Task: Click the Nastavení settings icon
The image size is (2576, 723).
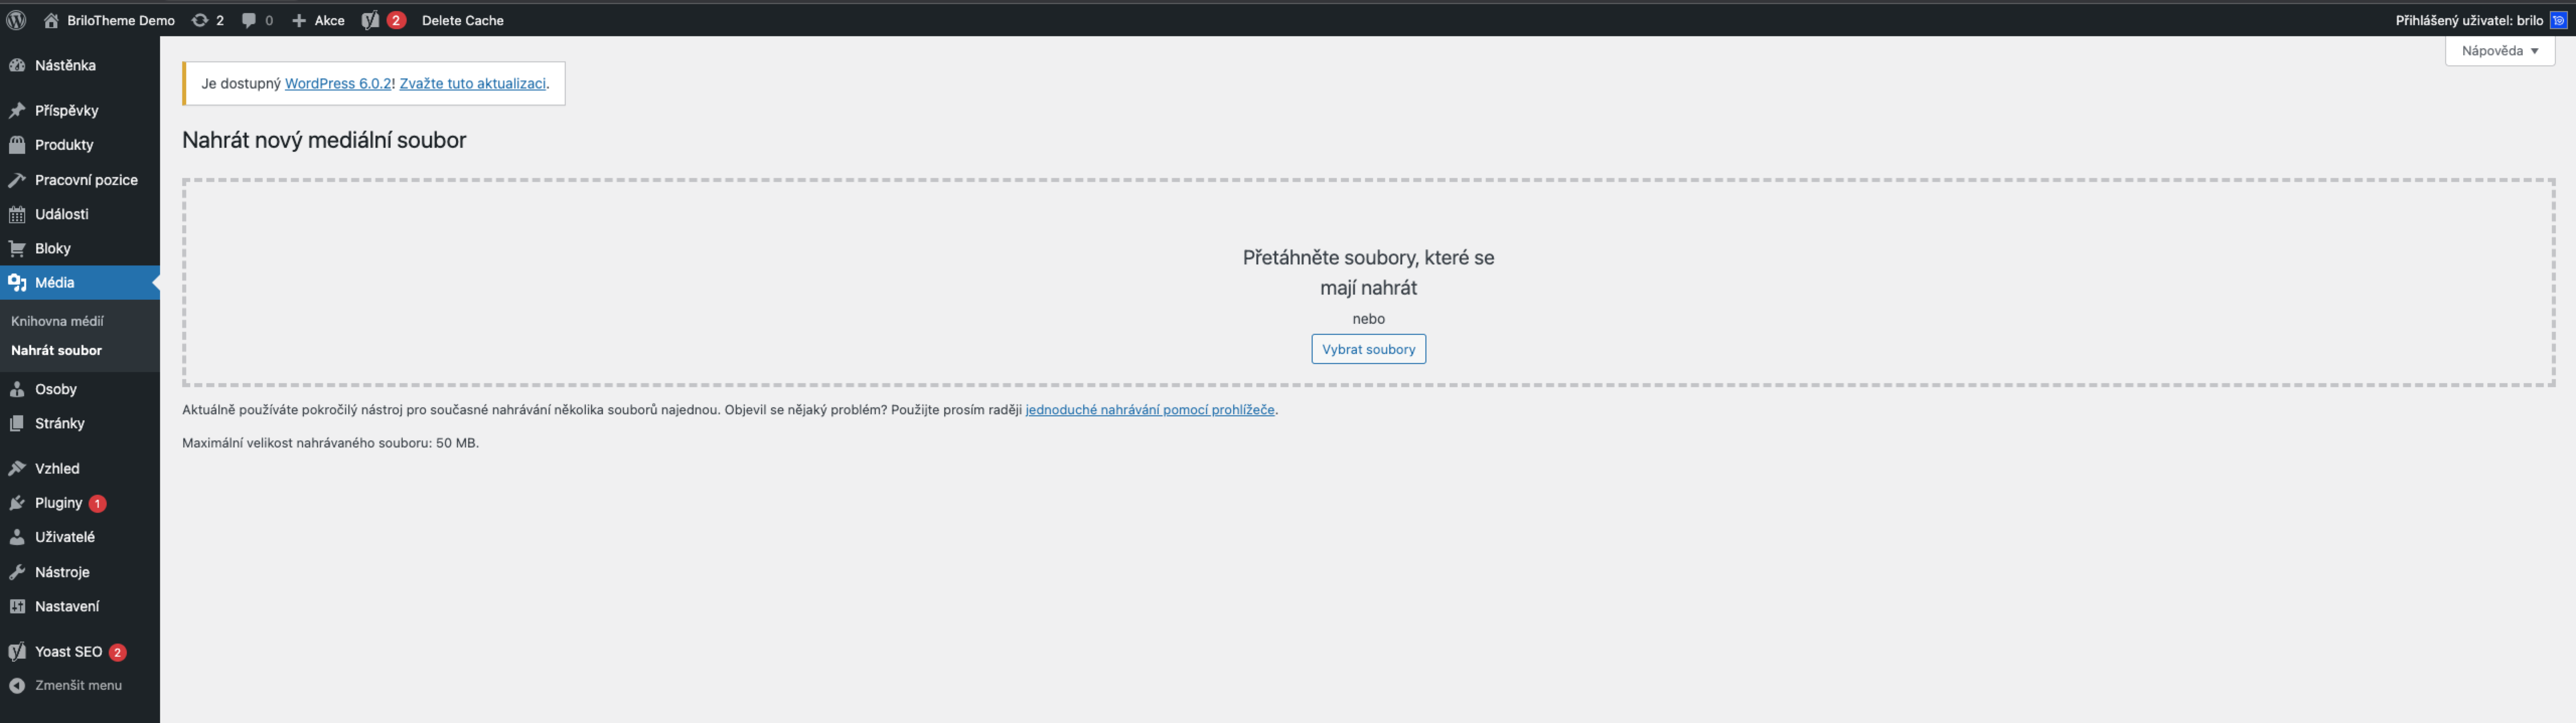Action: point(17,607)
